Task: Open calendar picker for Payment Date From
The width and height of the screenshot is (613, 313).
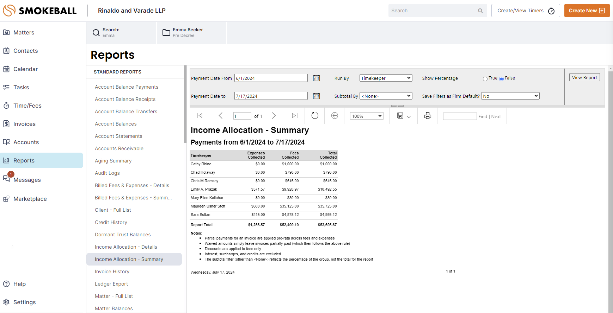Action: (x=317, y=78)
